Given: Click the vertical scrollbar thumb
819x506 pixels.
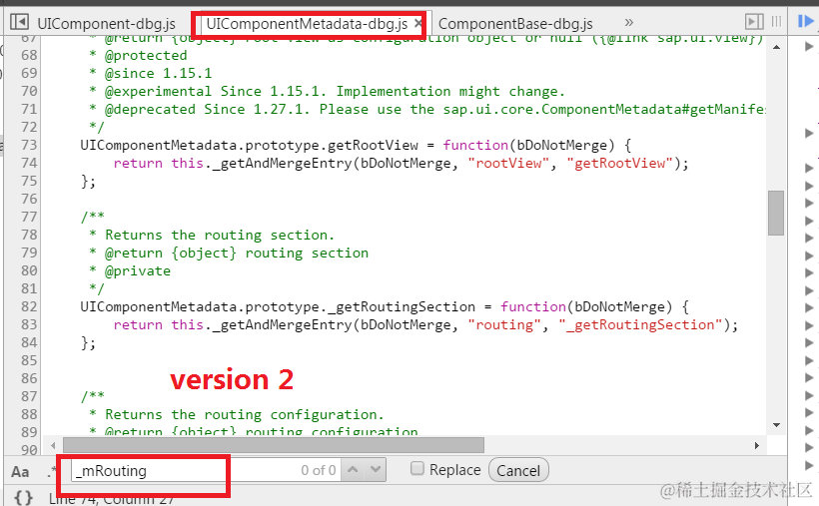Looking at the screenshot, I should pyautogui.click(x=776, y=213).
